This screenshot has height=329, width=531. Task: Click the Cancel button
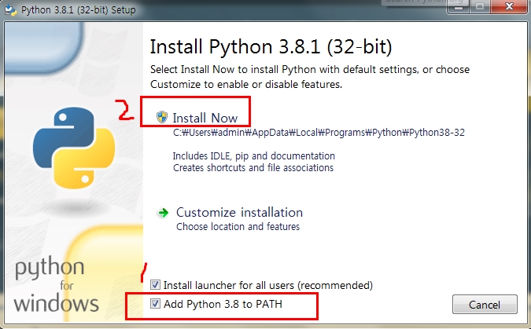coord(485,305)
